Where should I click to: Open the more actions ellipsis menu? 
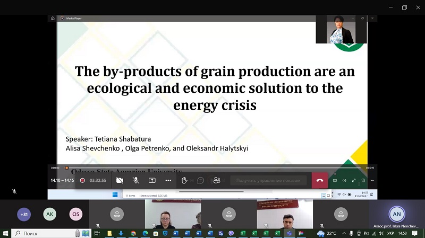point(168,180)
